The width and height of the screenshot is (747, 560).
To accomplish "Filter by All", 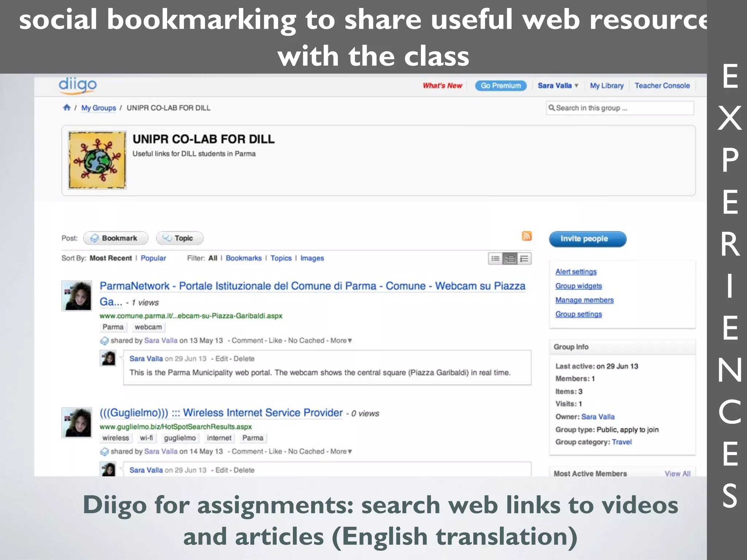I will tap(213, 258).
